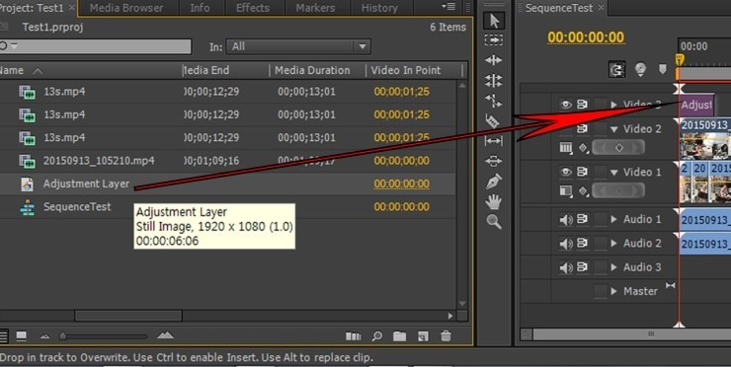This screenshot has height=367, width=731.
Task: Select the SequenceTest timeline tab
Action: tap(559, 8)
